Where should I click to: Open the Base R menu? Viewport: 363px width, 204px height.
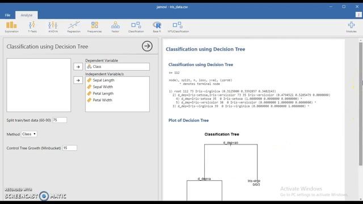click(x=157, y=27)
